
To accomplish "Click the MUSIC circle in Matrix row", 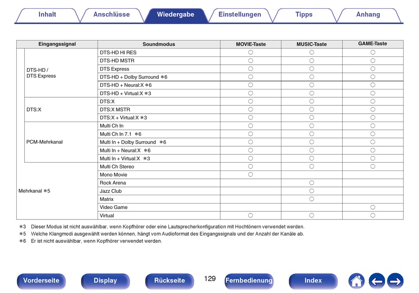I will pyautogui.click(x=311, y=199).
